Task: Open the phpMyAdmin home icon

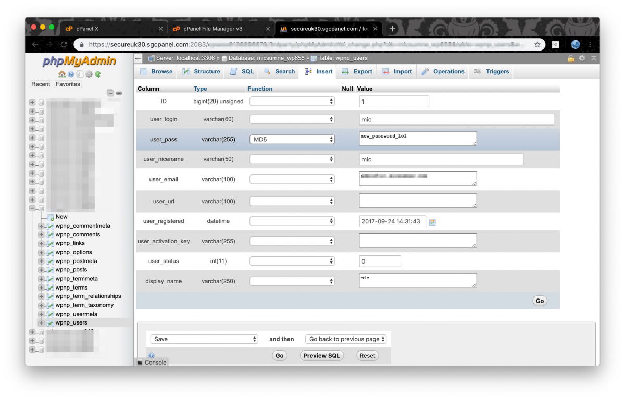Action: coord(62,74)
